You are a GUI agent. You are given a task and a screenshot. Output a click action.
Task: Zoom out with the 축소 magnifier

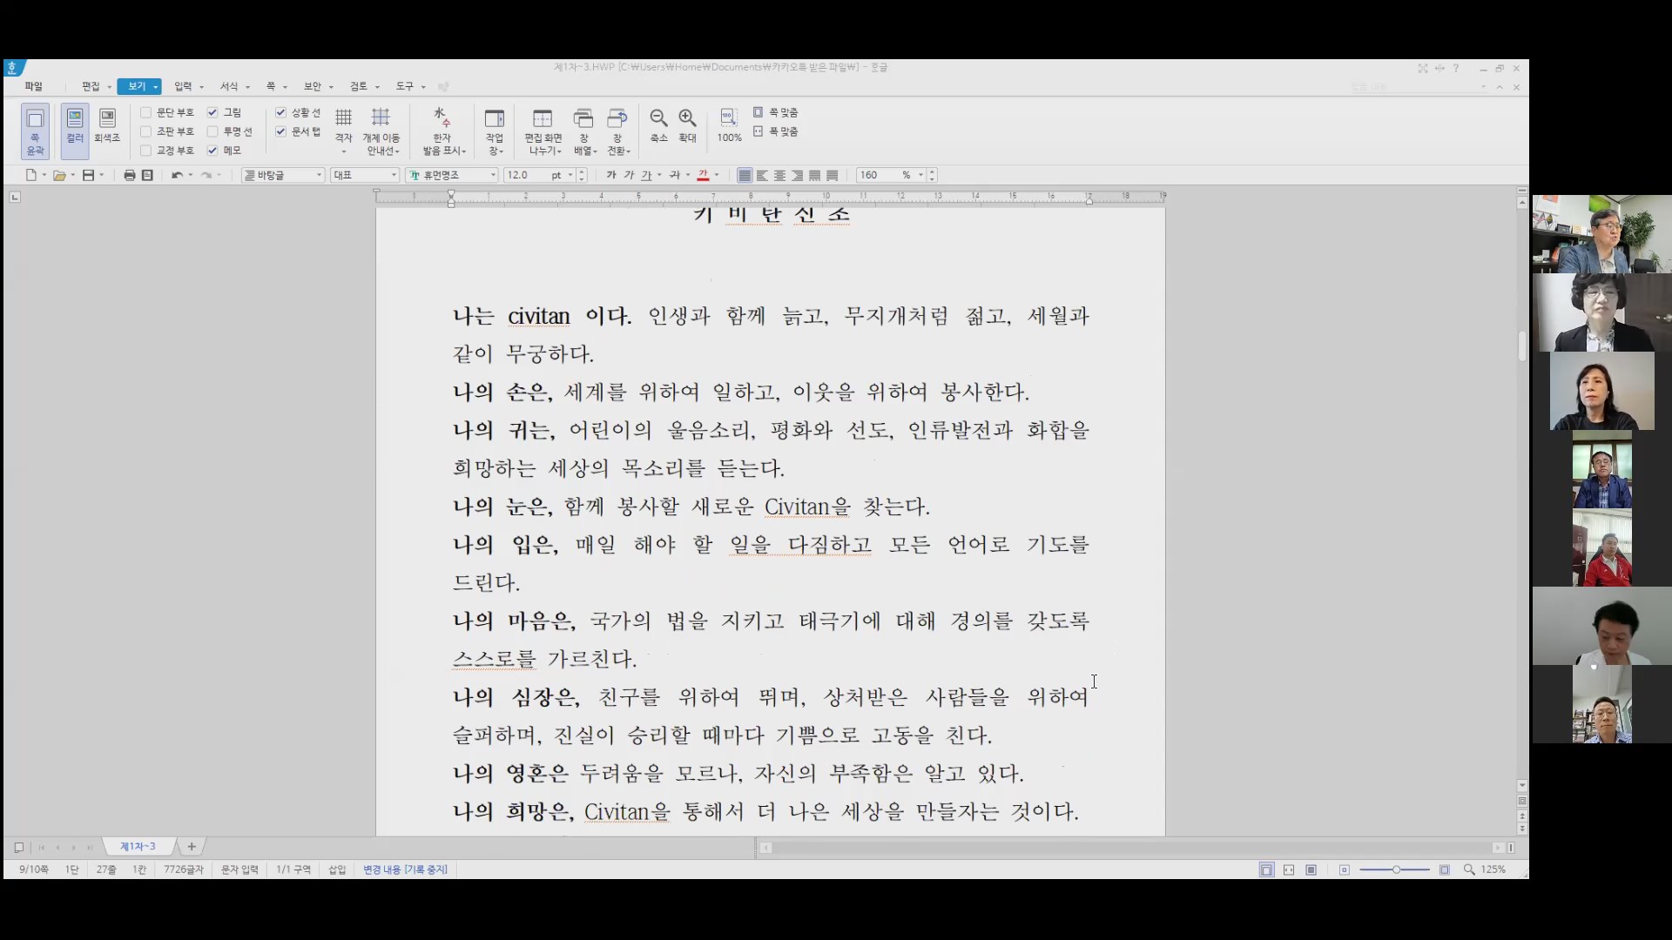click(x=658, y=126)
